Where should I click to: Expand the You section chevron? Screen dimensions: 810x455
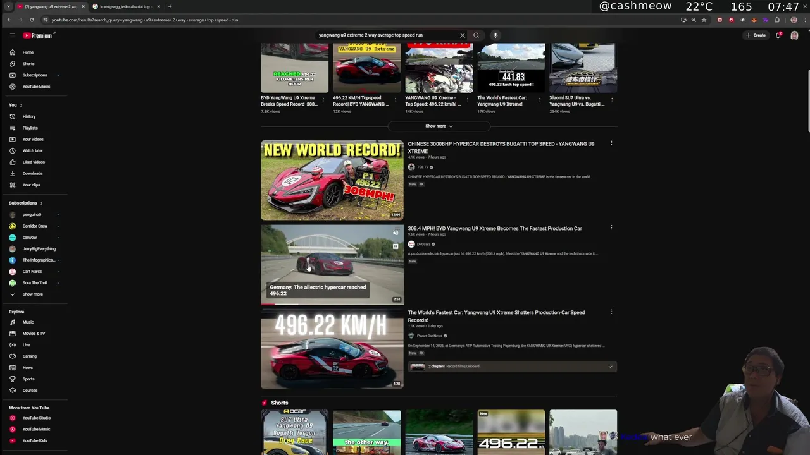click(x=21, y=105)
